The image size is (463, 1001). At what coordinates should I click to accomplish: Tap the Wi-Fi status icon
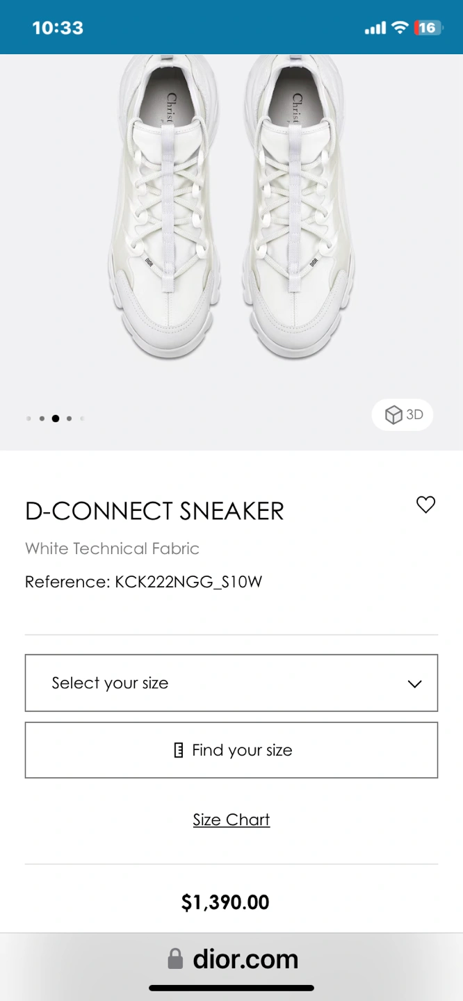click(399, 28)
